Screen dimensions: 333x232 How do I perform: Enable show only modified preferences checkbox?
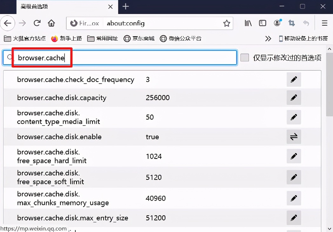point(245,58)
